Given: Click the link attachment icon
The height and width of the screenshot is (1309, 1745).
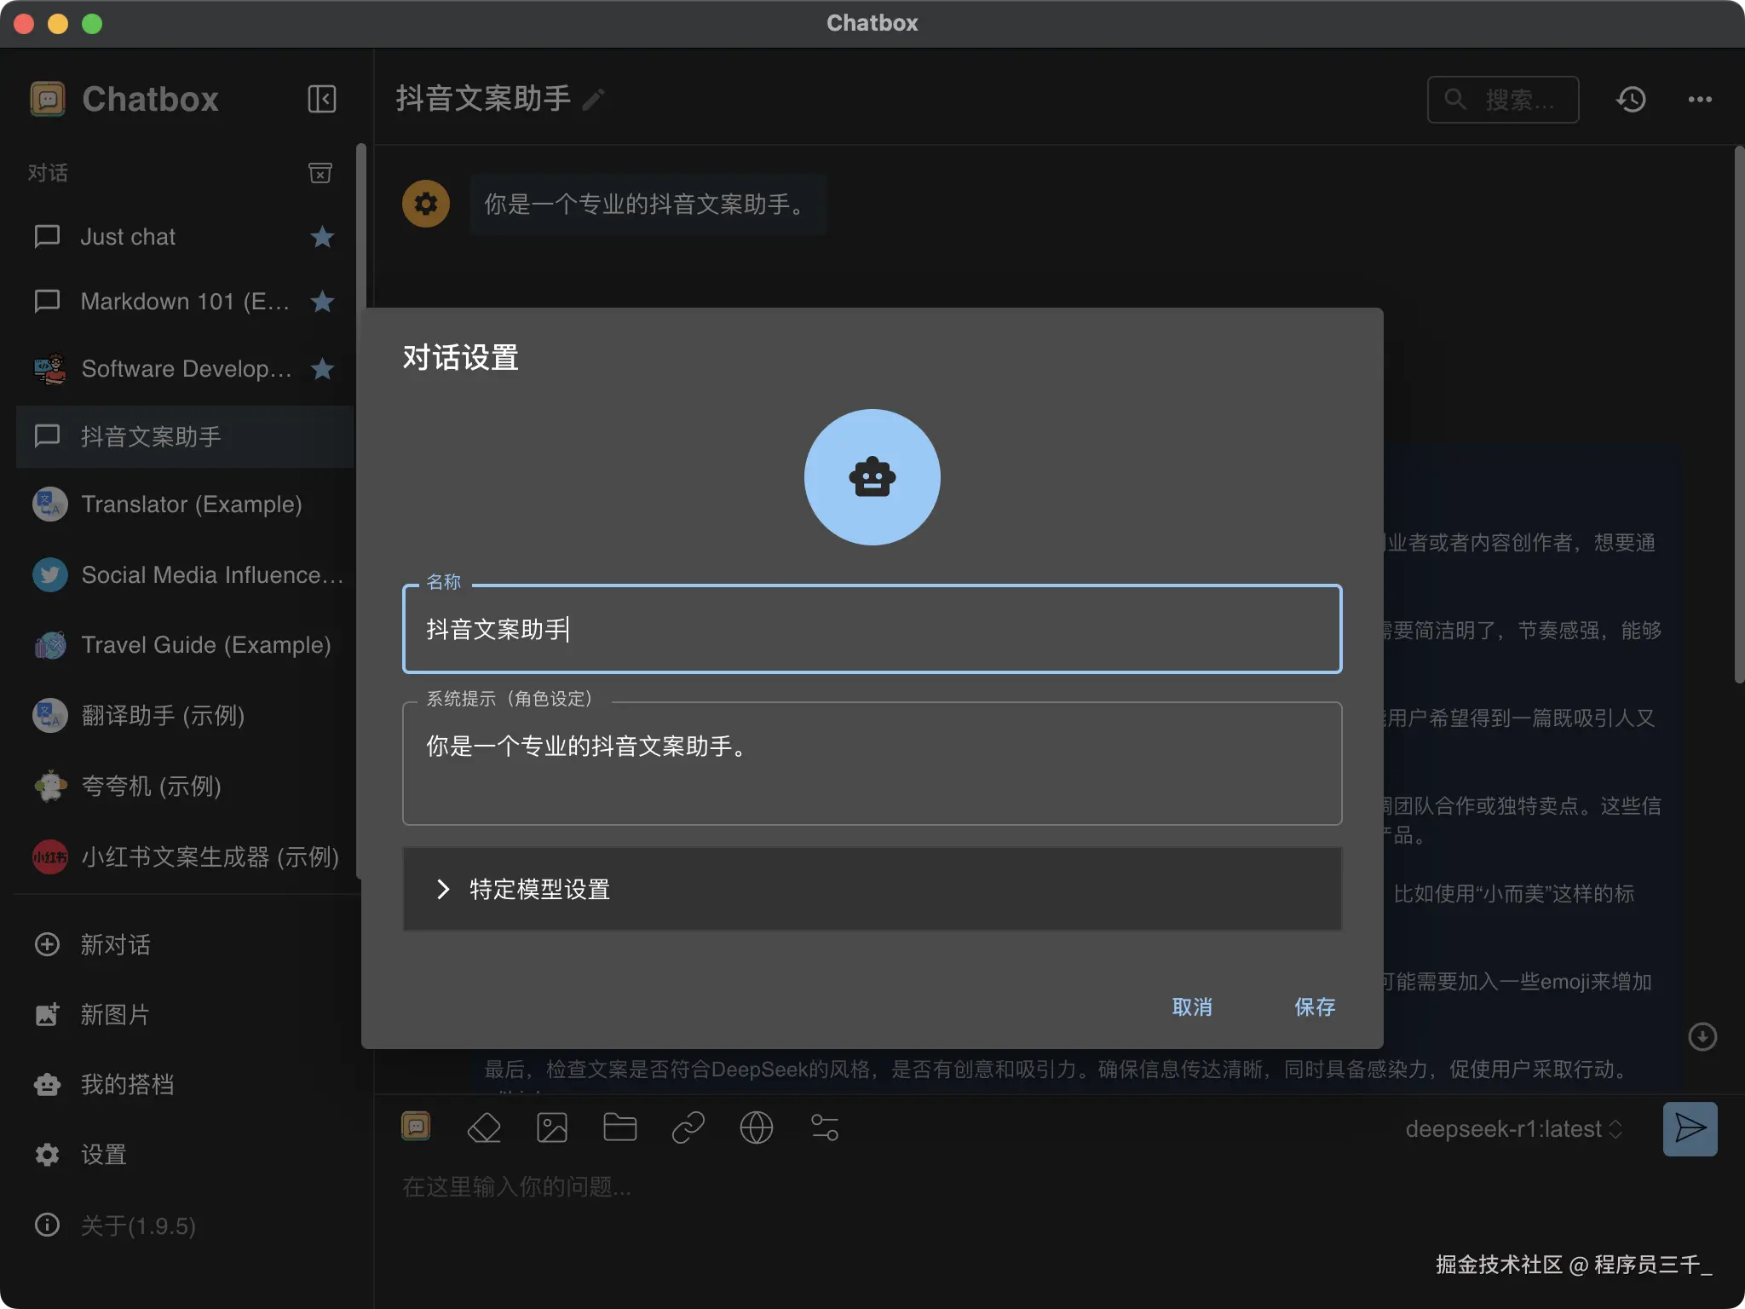Looking at the screenshot, I should 688,1127.
